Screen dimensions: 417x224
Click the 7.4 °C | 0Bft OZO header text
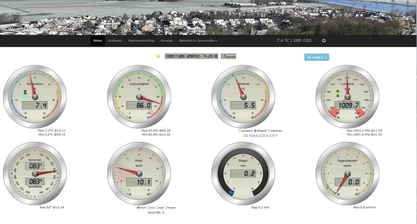point(294,41)
